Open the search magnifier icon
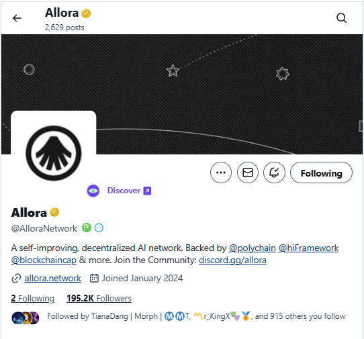 point(341,18)
